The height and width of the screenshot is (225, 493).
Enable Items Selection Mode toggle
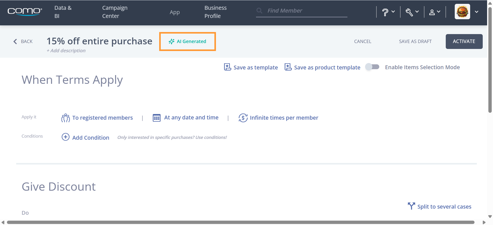(372, 67)
